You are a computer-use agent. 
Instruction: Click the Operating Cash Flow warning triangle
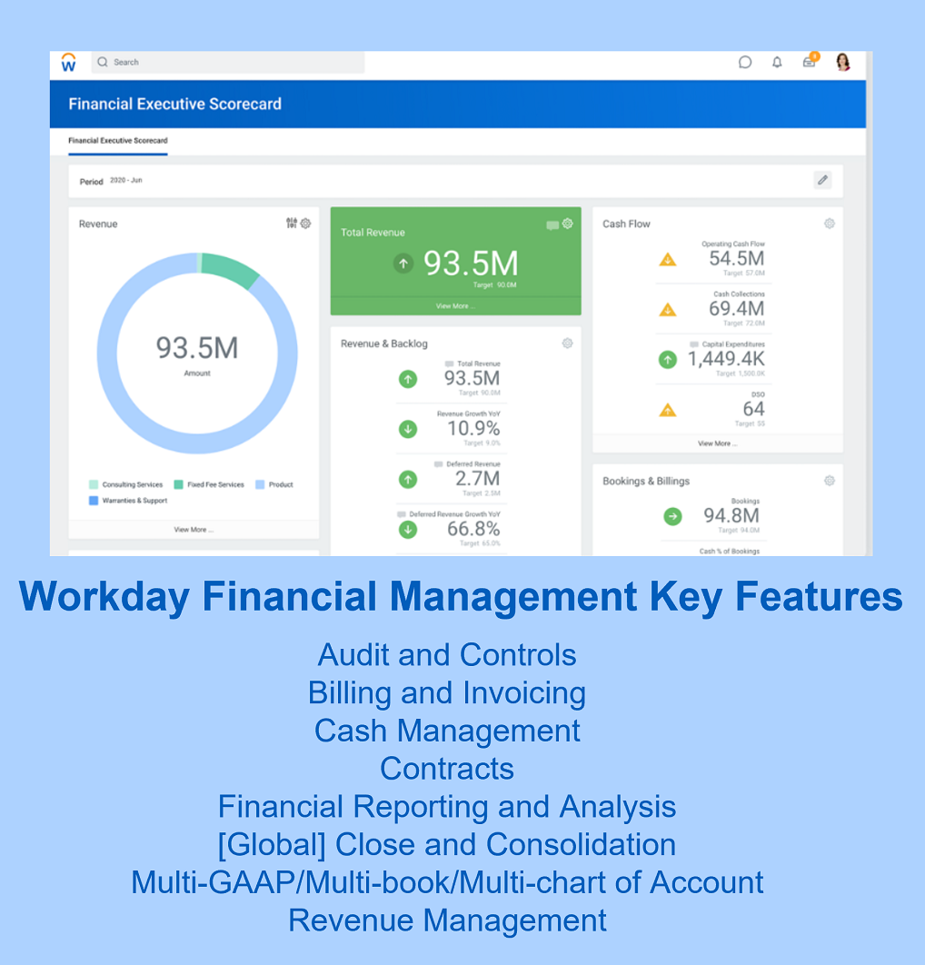668,260
